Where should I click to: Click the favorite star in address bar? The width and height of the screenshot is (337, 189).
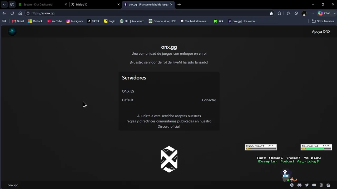click(x=271, y=13)
